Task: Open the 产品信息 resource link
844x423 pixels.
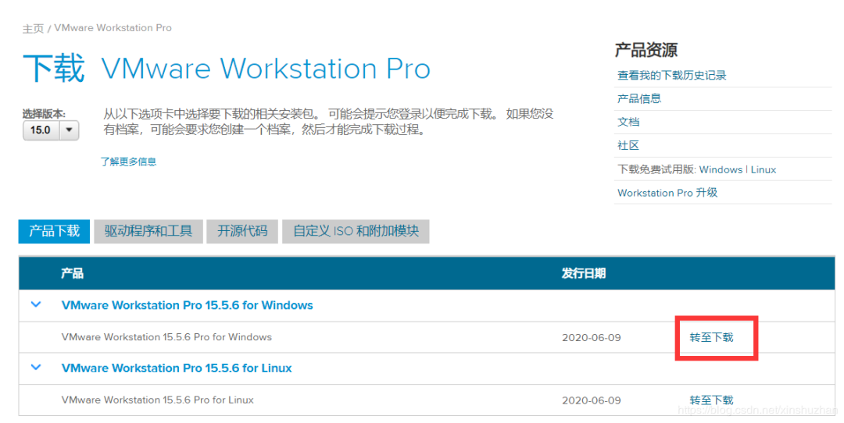Action: [x=639, y=98]
